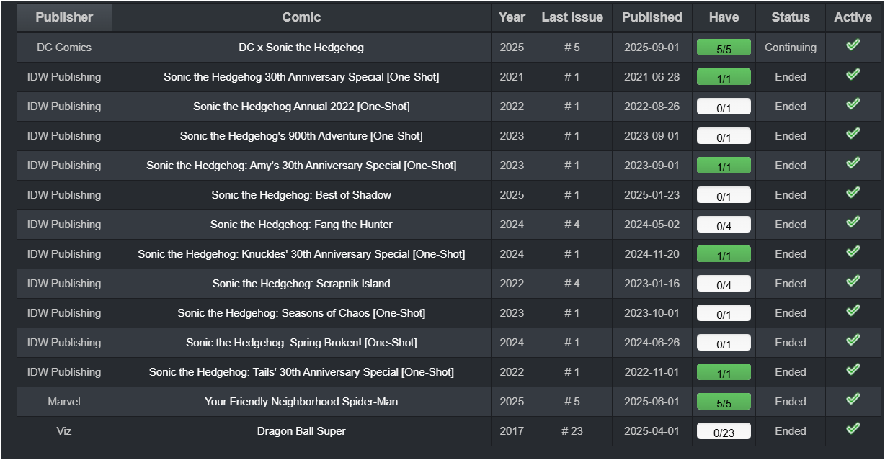
Task: Click the 0/4 progress bar for Fang the Hunter
Action: click(724, 225)
